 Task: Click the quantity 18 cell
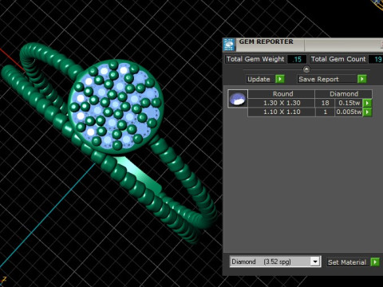pos(325,103)
